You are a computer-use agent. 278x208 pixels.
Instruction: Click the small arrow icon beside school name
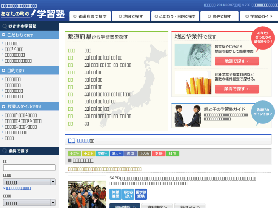[x=70, y=161]
